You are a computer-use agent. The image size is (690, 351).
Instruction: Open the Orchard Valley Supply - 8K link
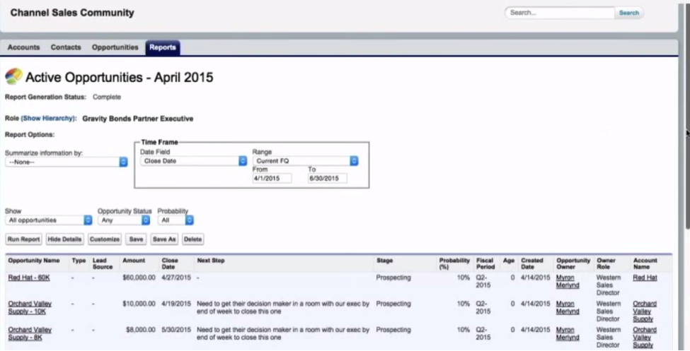coord(30,333)
